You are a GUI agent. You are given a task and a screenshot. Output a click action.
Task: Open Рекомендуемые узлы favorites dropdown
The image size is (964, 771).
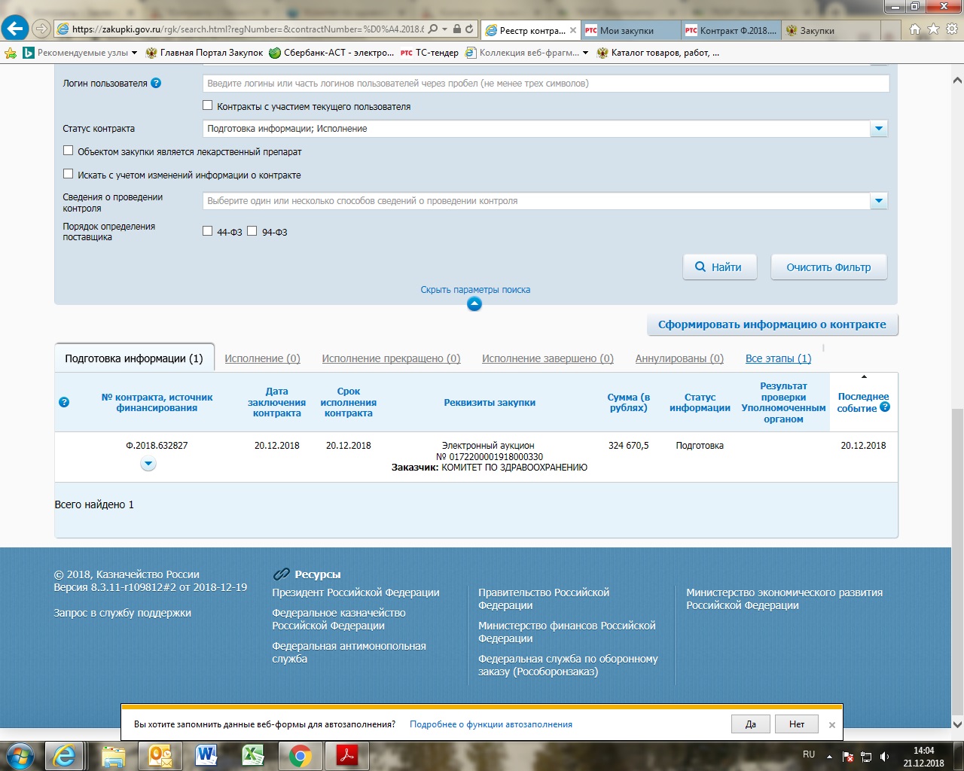pos(79,53)
